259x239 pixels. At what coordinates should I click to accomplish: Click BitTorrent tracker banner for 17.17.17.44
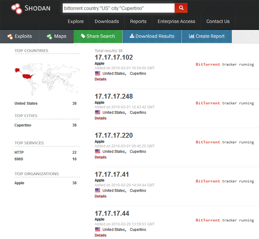pyautogui.click(x=225, y=220)
